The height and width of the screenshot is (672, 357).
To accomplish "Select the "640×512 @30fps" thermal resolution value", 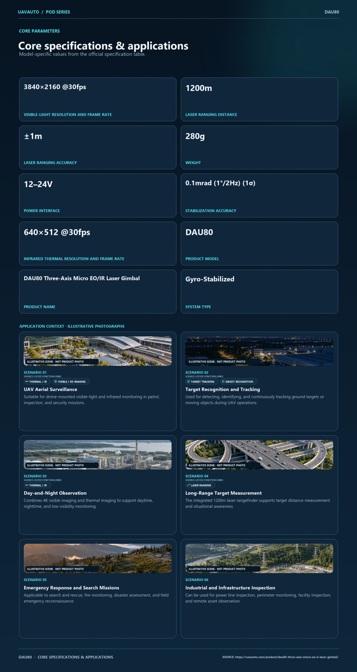I will [x=57, y=232].
